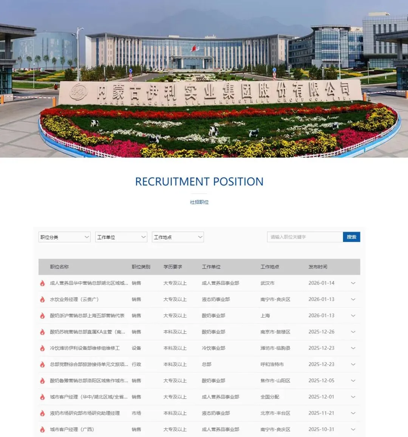Screen dimensions: 408x437
Task: Click the 行政 category cell
Action: tap(136, 364)
